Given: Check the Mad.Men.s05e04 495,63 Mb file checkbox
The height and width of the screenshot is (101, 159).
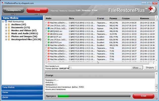Looking at the screenshot, I should pyautogui.click(x=46, y=23).
